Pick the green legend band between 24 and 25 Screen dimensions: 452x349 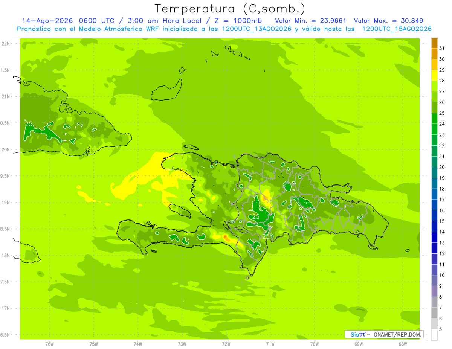(434, 119)
